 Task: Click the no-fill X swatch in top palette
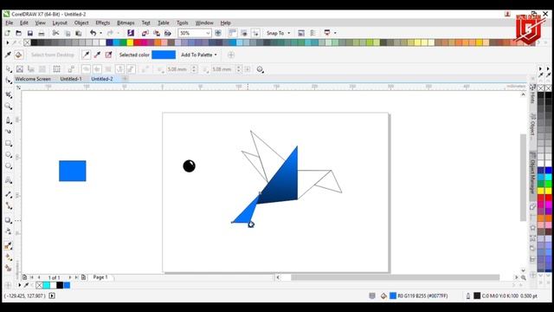(27, 42)
